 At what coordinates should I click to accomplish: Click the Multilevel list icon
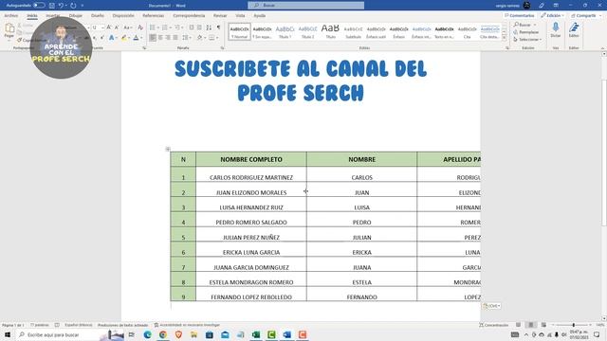177,27
